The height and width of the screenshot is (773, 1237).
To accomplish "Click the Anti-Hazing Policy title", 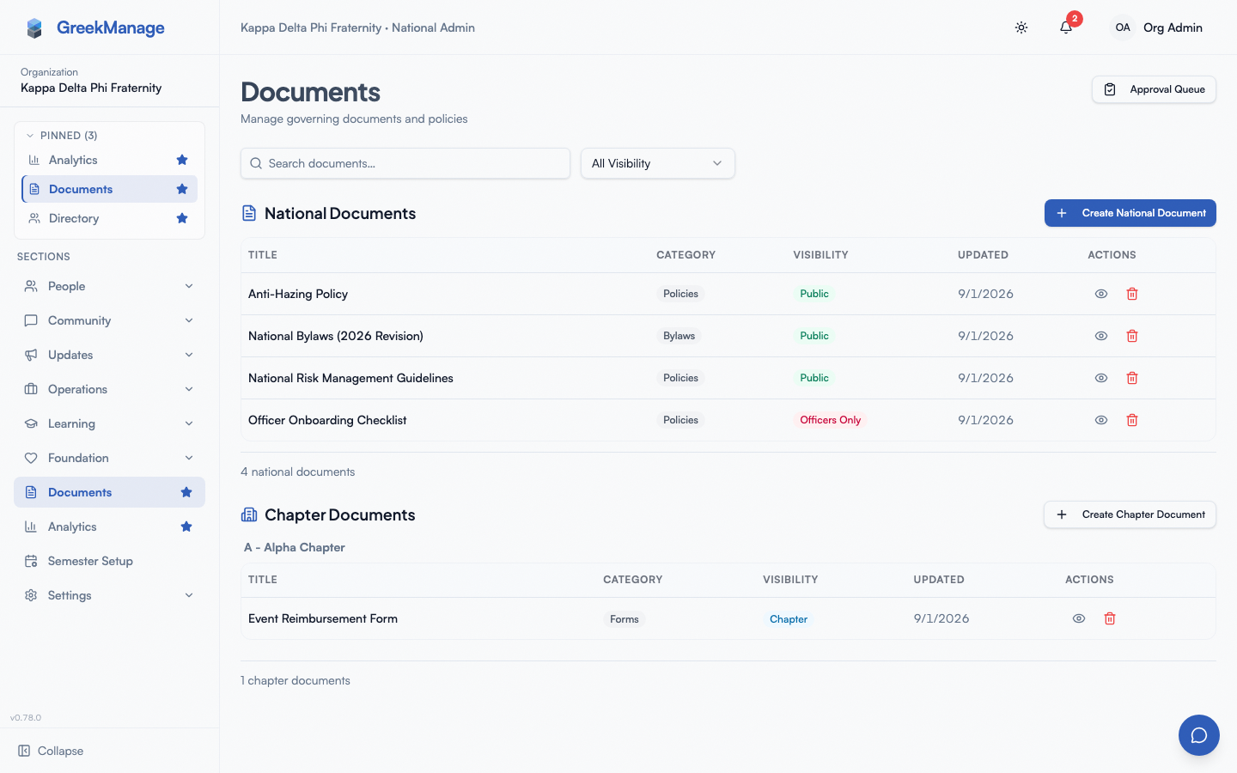I will coord(298,294).
